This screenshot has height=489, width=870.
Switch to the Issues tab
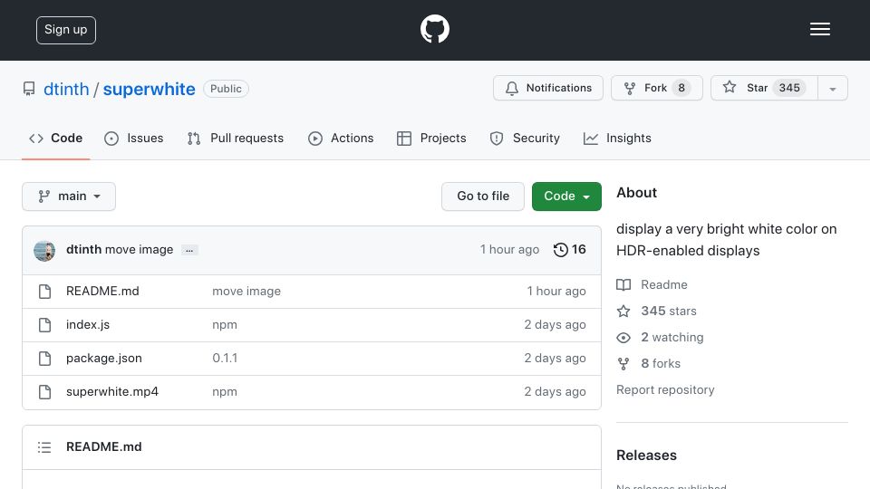[134, 138]
